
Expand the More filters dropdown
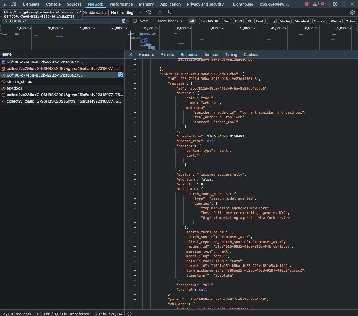pos(170,21)
